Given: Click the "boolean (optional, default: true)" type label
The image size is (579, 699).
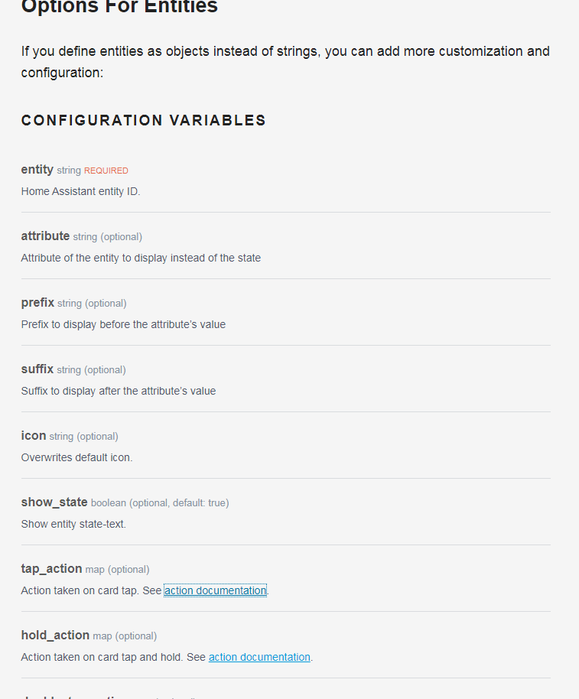Looking at the screenshot, I should pyautogui.click(x=160, y=503).
